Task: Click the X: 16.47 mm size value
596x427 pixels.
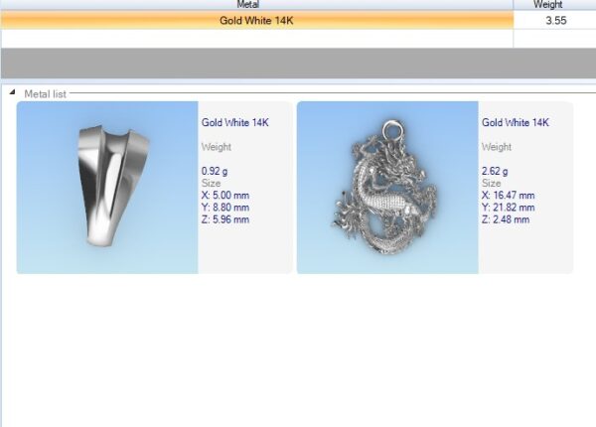Action: pos(508,196)
